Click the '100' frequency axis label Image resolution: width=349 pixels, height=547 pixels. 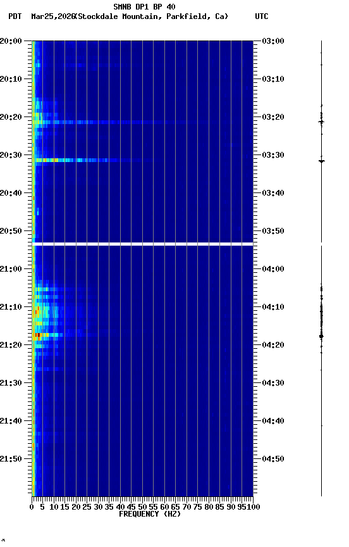point(254,507)
